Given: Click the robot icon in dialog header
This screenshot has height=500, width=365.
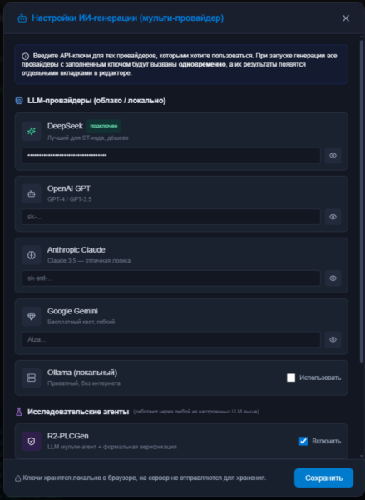Looking at the screenshot, I should [22, 18].
